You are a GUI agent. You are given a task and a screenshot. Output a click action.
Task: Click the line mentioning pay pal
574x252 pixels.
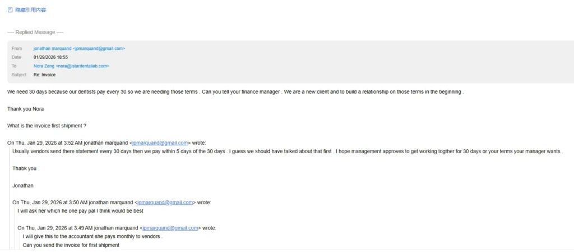point(80,210)
